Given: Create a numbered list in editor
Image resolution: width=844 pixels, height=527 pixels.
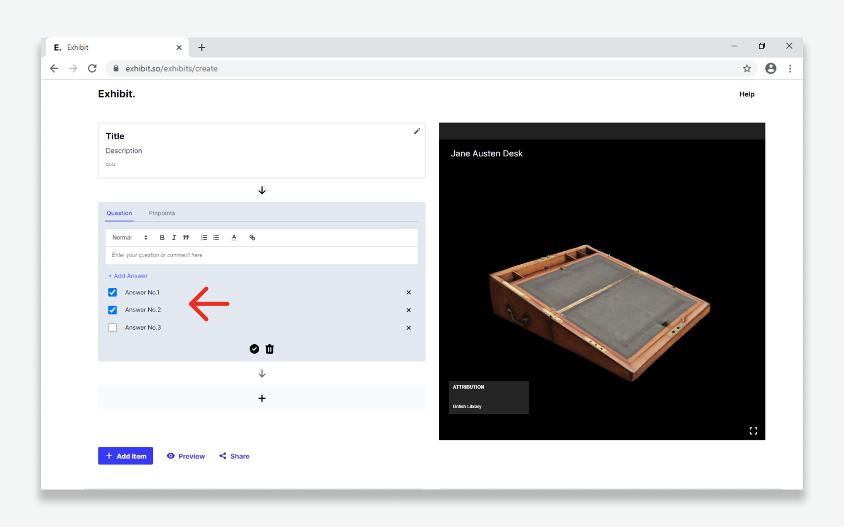Looking at the screenshot, I should click(x=204, y=238).
